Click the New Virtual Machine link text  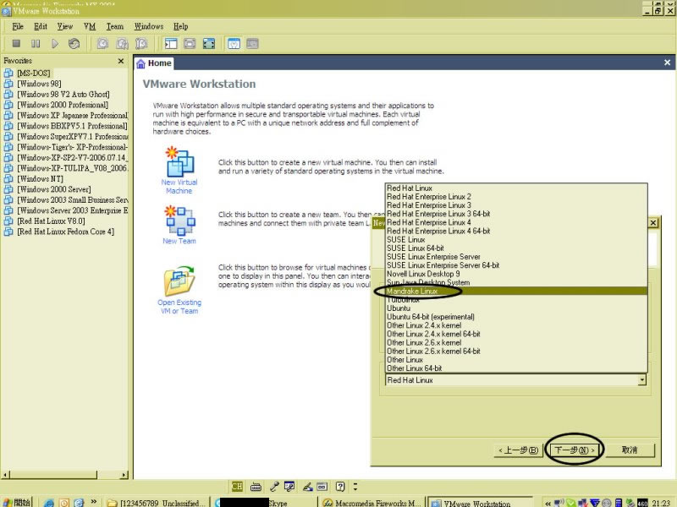coord(179,187)
